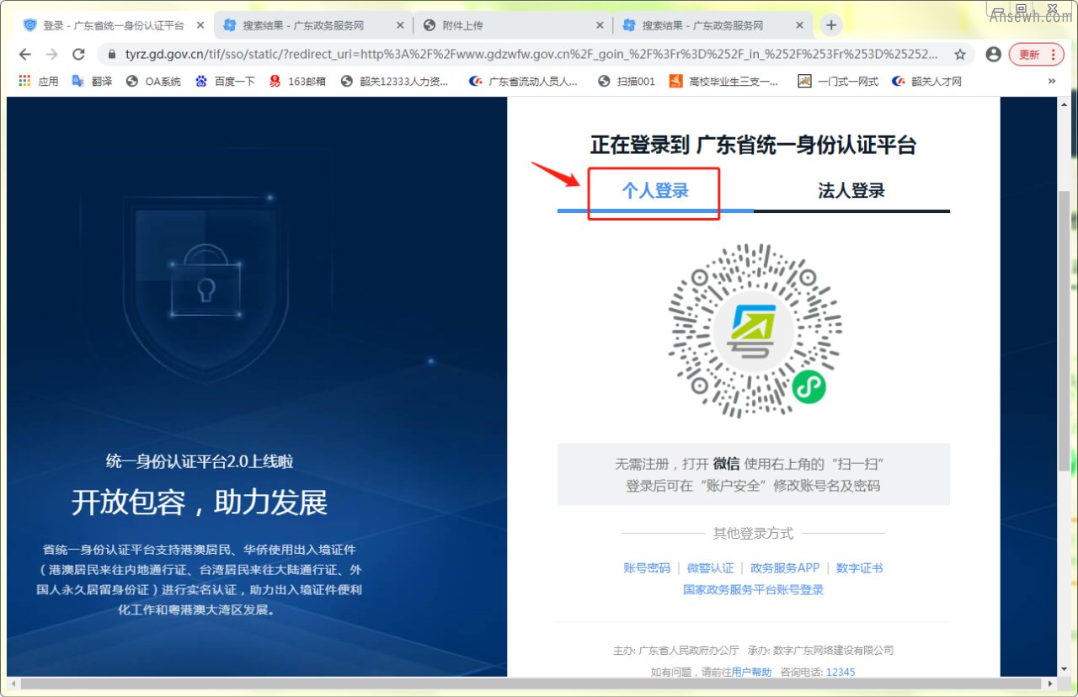Switch to 法人登录 tab
The width and height of the screenshot is (1078, 697).
[851, 191]
